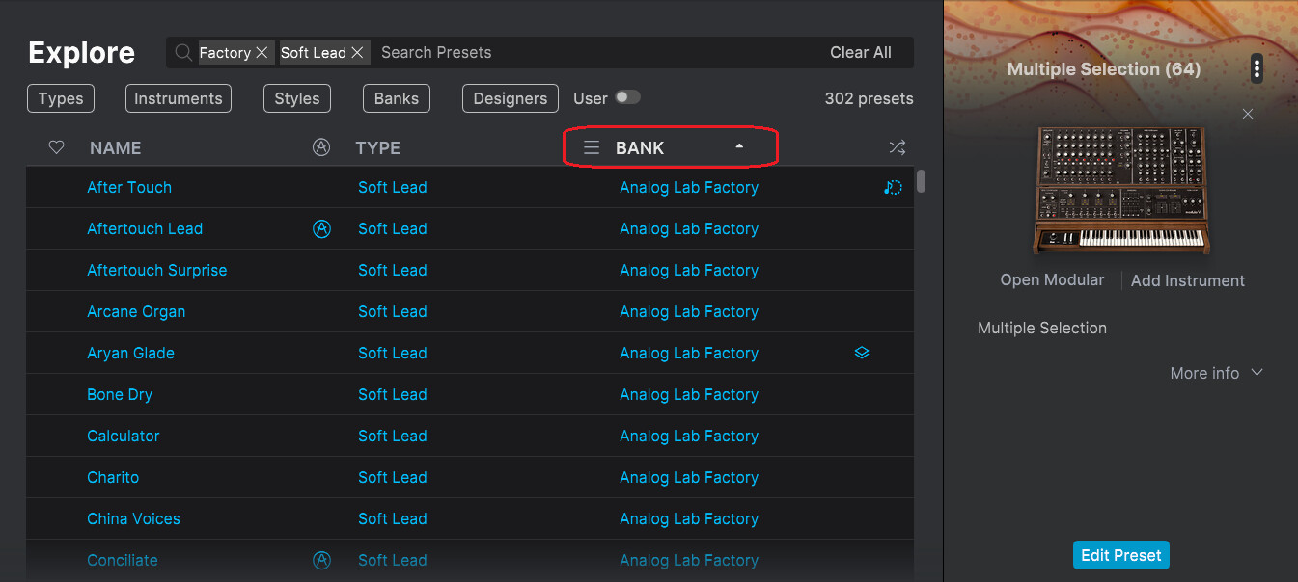Click the search magnifier icon
This screenshot has height=582, width=1298.
coord(183,53)
